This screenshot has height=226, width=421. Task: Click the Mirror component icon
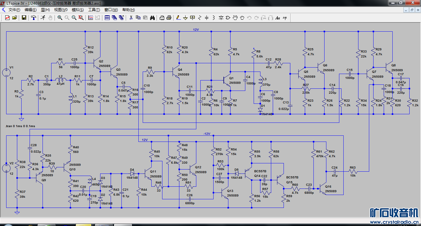[x=271, y=18]
